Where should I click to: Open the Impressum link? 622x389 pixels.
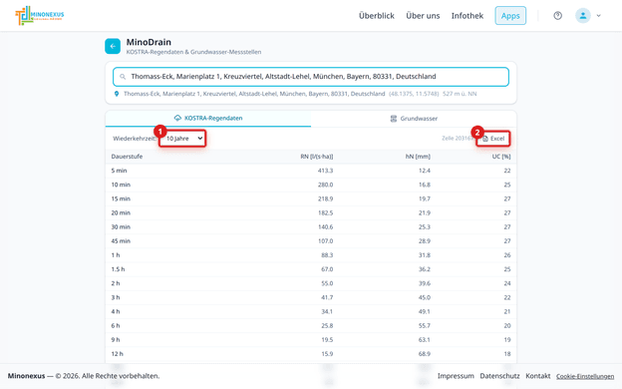[456, 376]
